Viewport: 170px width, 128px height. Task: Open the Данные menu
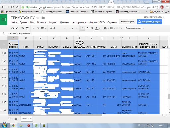coord(64,22)
